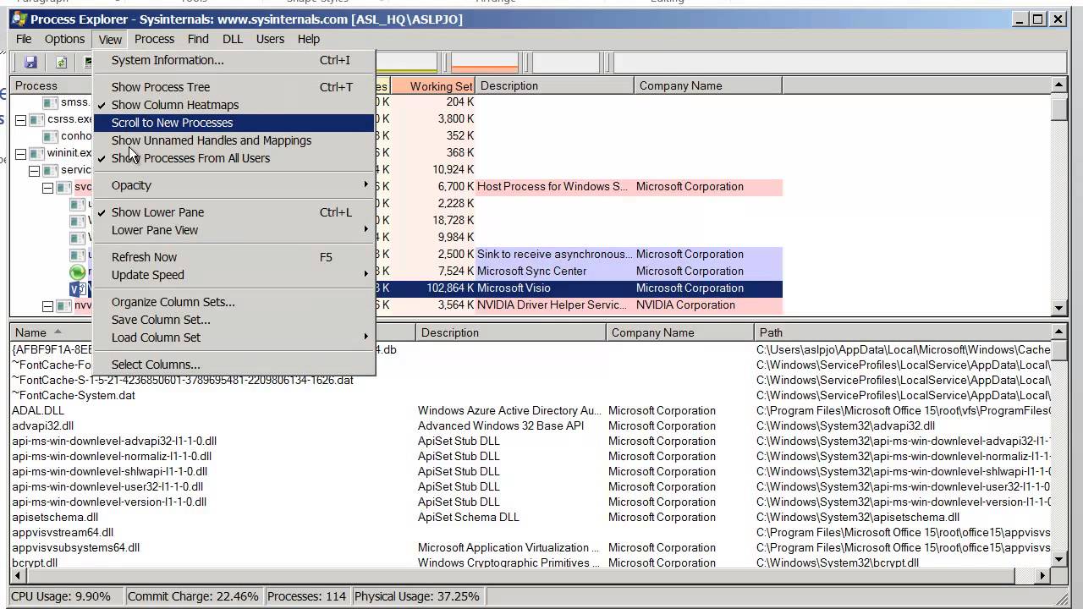1083x609 pixels.
Task: Collapse the wininit.exe tree node
Action: tap(20, 153)
